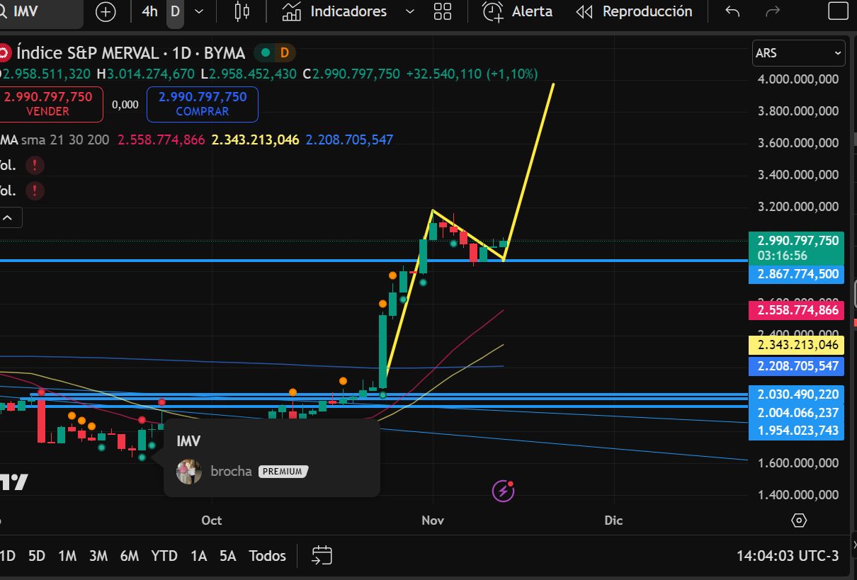Switch range to 6M
This screenshot has height=580, width=857.
tap(130, 556)
